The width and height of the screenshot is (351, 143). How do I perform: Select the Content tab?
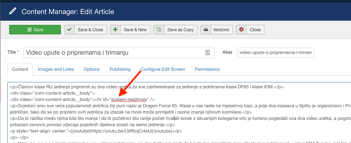(x=20, y=69)
